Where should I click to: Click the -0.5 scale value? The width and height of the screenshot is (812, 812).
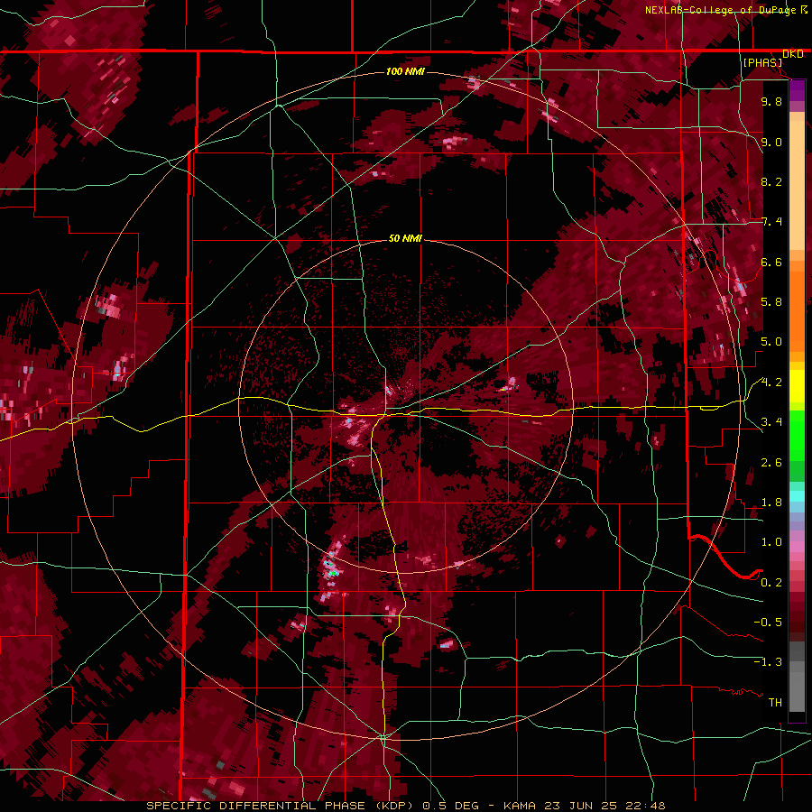768,623
